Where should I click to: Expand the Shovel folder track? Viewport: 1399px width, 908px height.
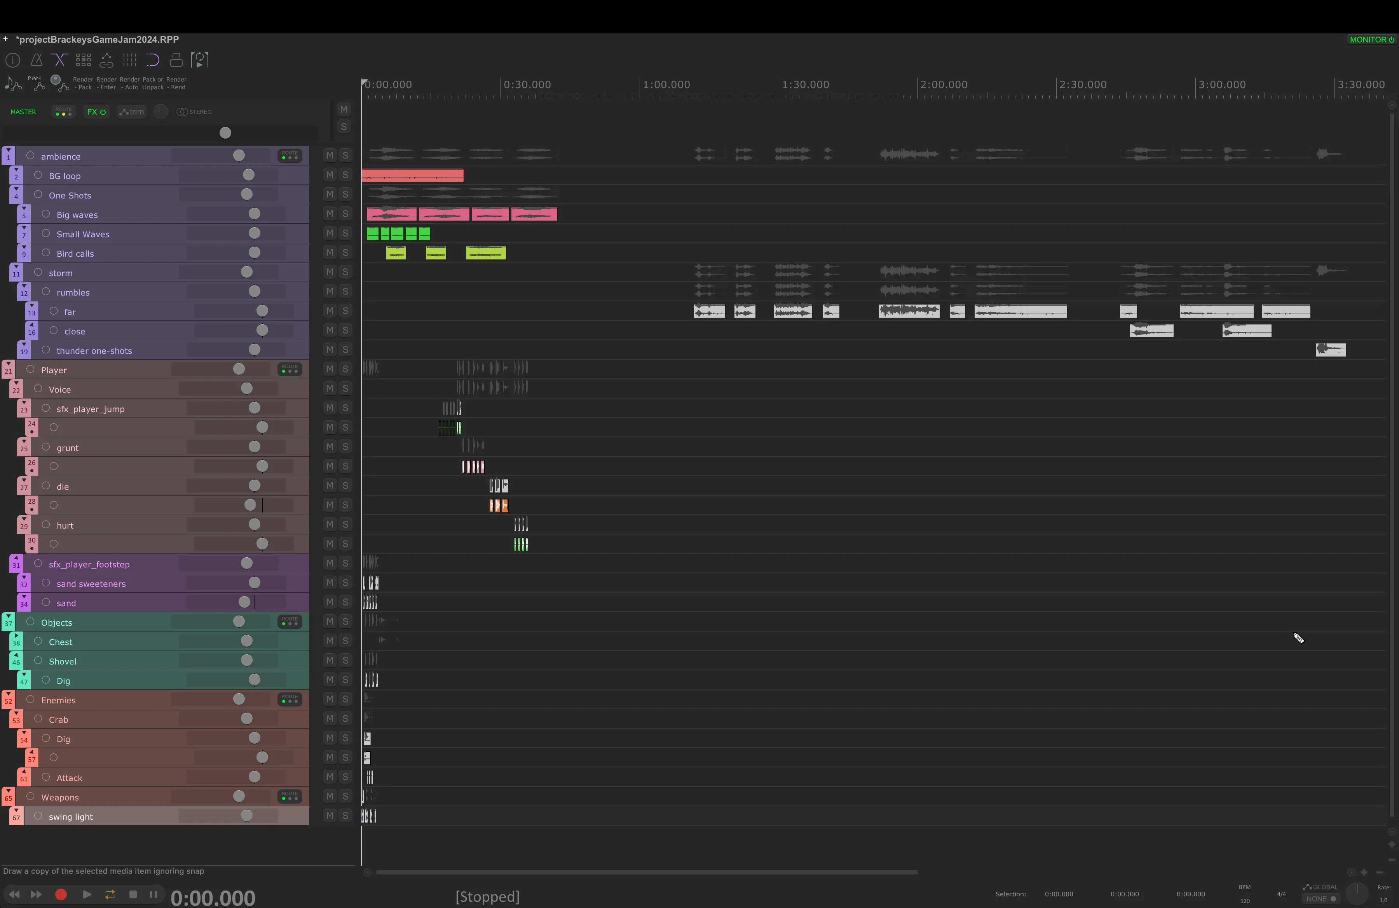pos(16,655)
